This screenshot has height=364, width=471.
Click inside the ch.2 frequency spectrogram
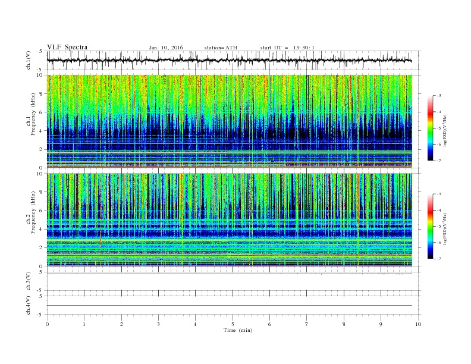click(229, 219)
